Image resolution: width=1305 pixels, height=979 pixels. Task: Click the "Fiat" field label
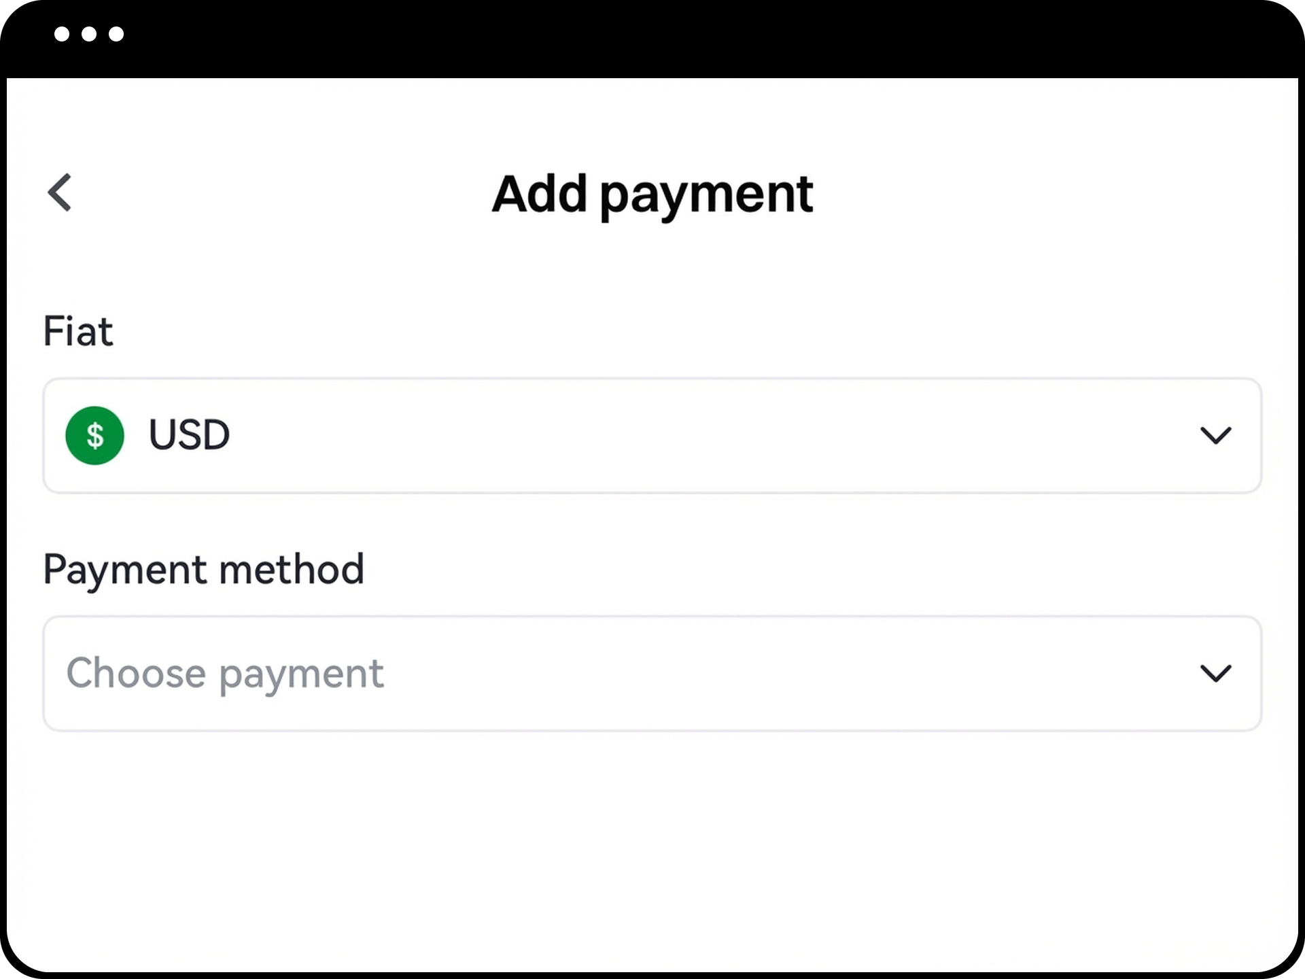click(x=78, y=332)
